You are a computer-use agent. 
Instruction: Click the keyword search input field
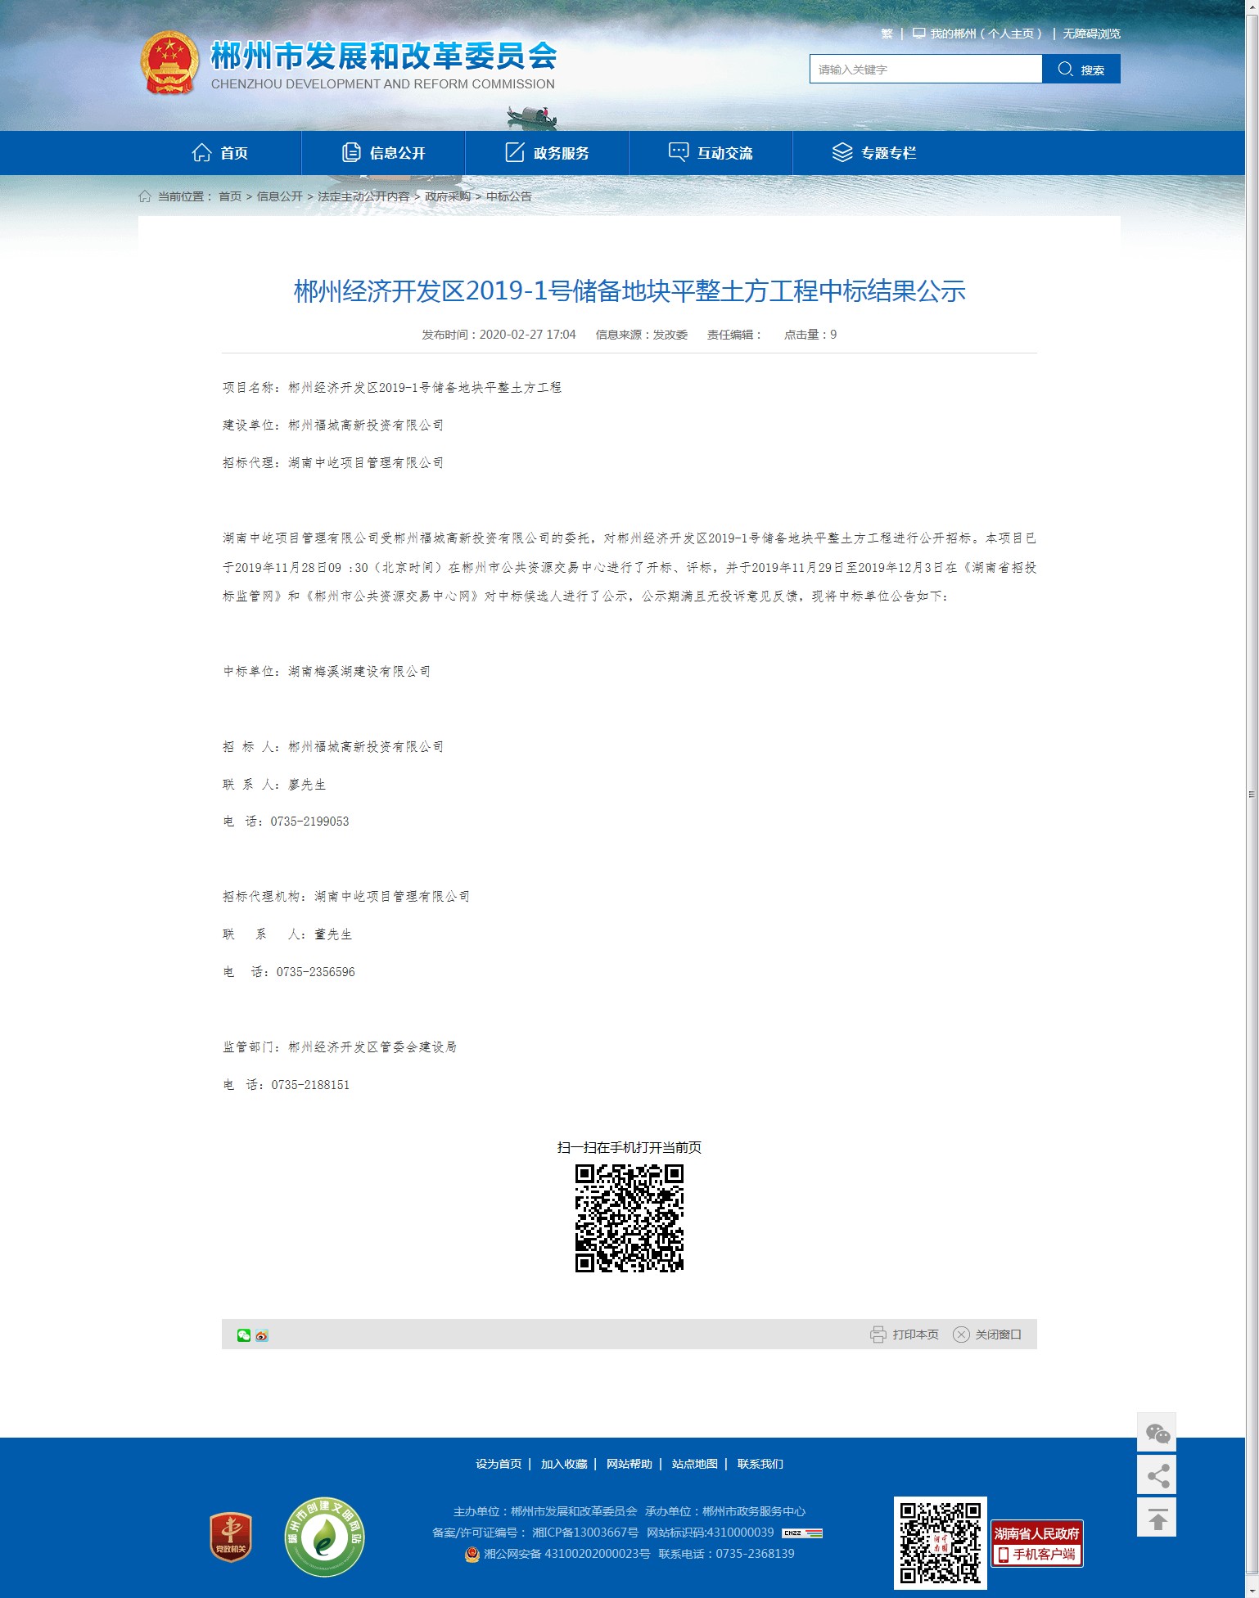(926, 69)
